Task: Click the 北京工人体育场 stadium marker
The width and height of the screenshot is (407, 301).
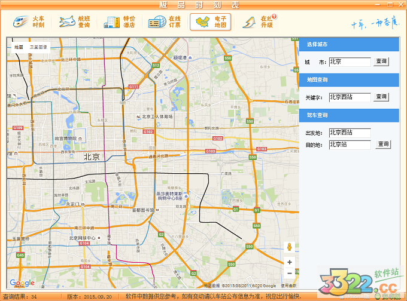Action: point(154,117)
